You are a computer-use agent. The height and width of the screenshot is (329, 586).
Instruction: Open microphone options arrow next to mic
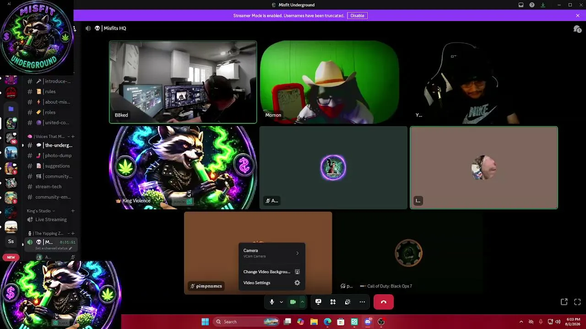click(x=281, y=302)
